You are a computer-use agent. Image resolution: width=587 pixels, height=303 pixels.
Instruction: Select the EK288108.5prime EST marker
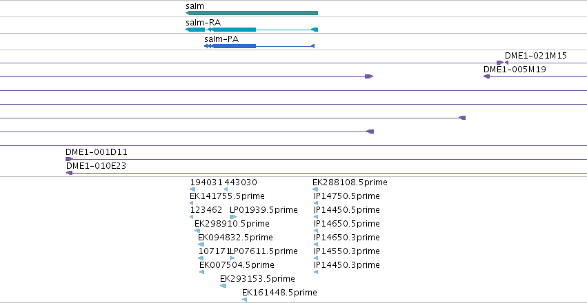315,189
